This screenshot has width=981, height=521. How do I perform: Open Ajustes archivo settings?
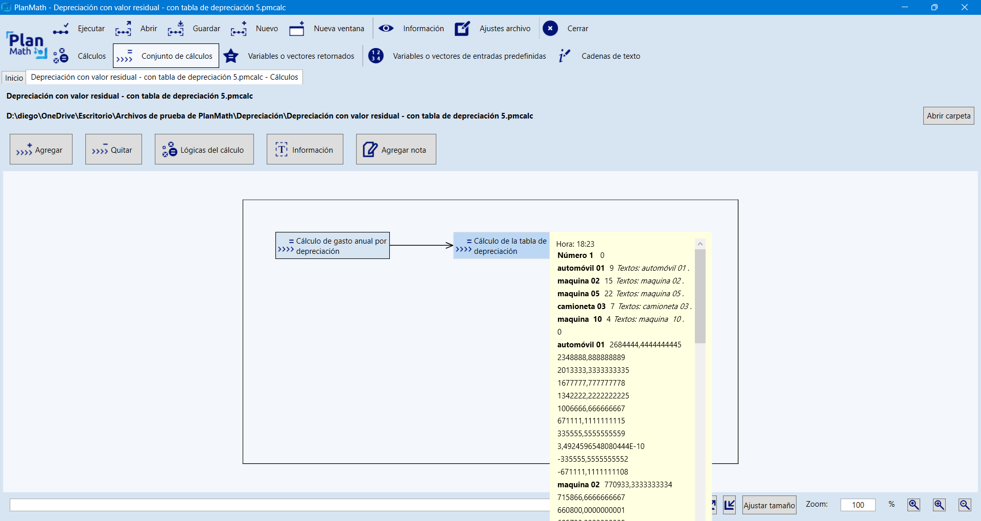point(462,29)
